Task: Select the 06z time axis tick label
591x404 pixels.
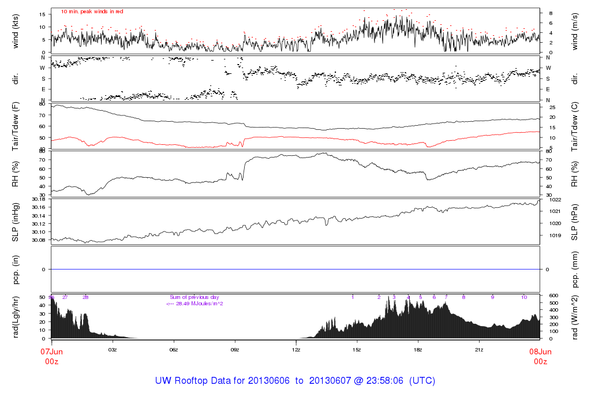Action: click(174, 350)
